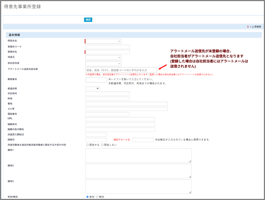Image resolution: width=265 pixels, height=200 pixels.
Task: Click the 有効/無効 label
Action: pyautogui.click(x=12, y=197)
